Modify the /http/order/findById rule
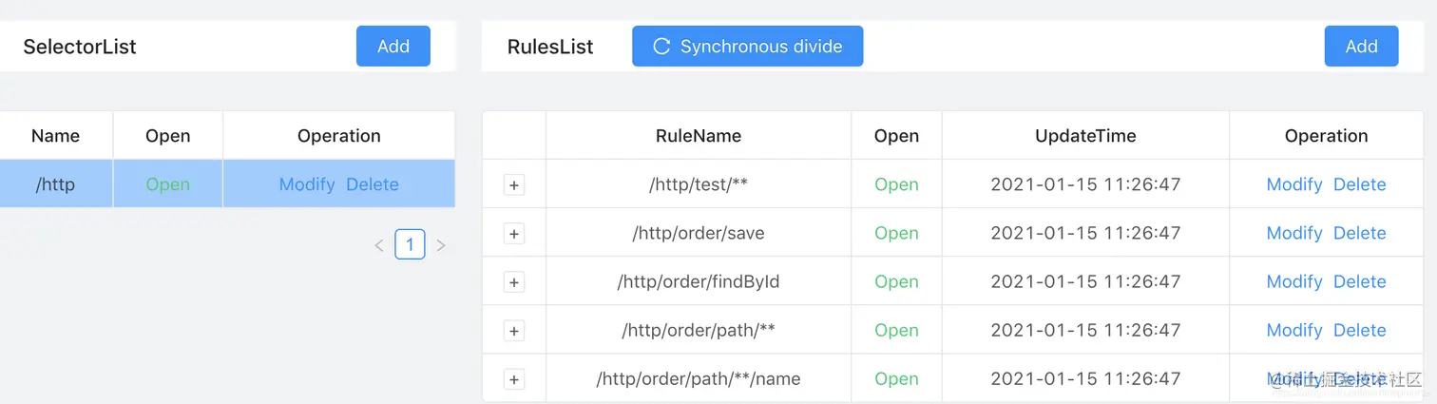This screenshot has height=404, width=1437. 1294,281
